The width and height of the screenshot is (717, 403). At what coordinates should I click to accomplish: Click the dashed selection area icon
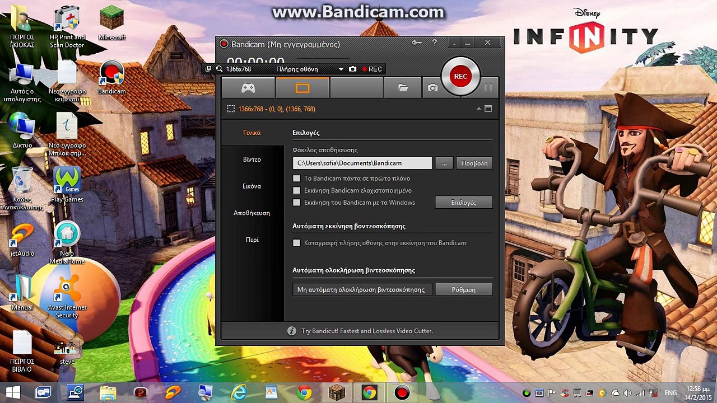tap(231, 109)
